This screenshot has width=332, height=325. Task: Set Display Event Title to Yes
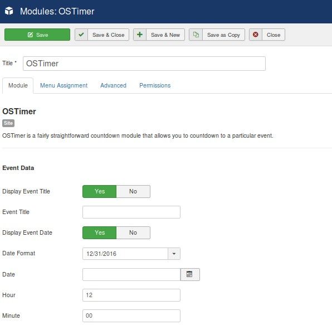point(100,191)
